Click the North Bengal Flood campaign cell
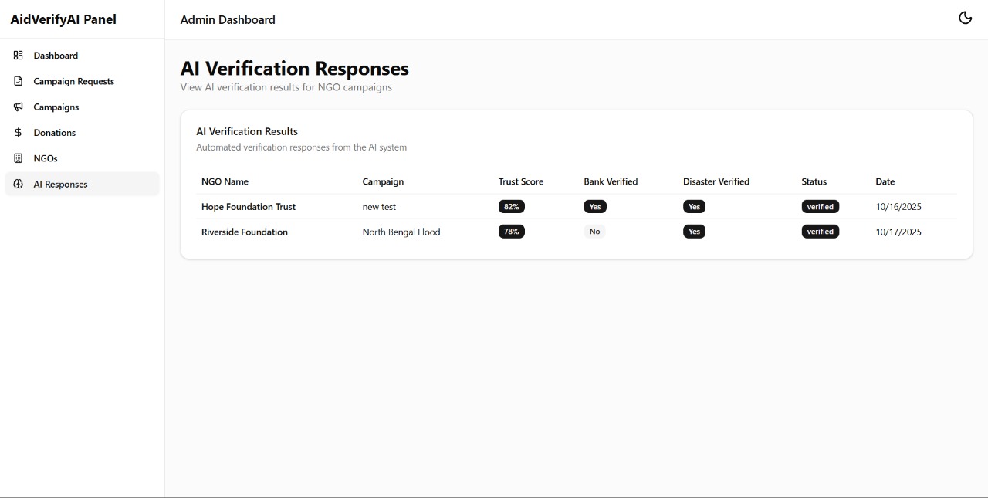Viewport: 988px width, 498px height. point(401,232)
